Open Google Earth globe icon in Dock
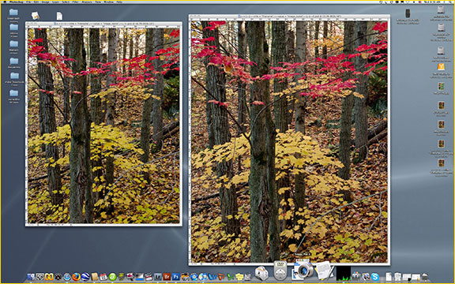455x284 pixels. [85, 277]
